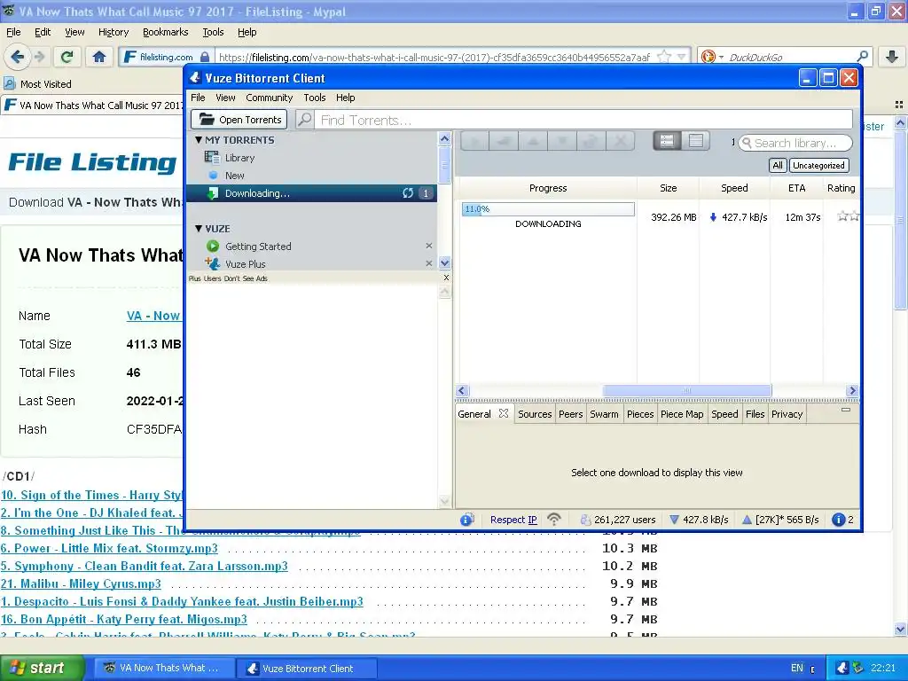Switch to the Swarm tab

[x=604, y=414]
